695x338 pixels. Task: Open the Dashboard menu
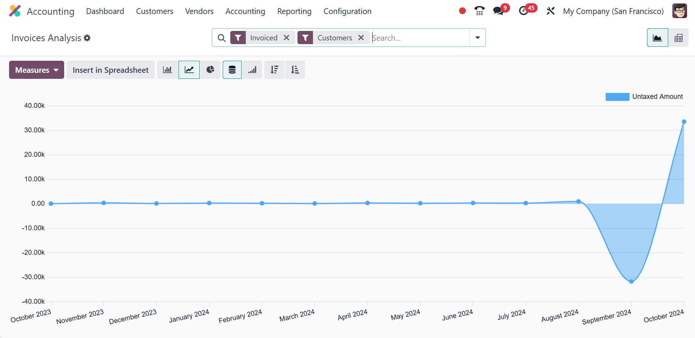pyautogui.click(x=105, y=11)
